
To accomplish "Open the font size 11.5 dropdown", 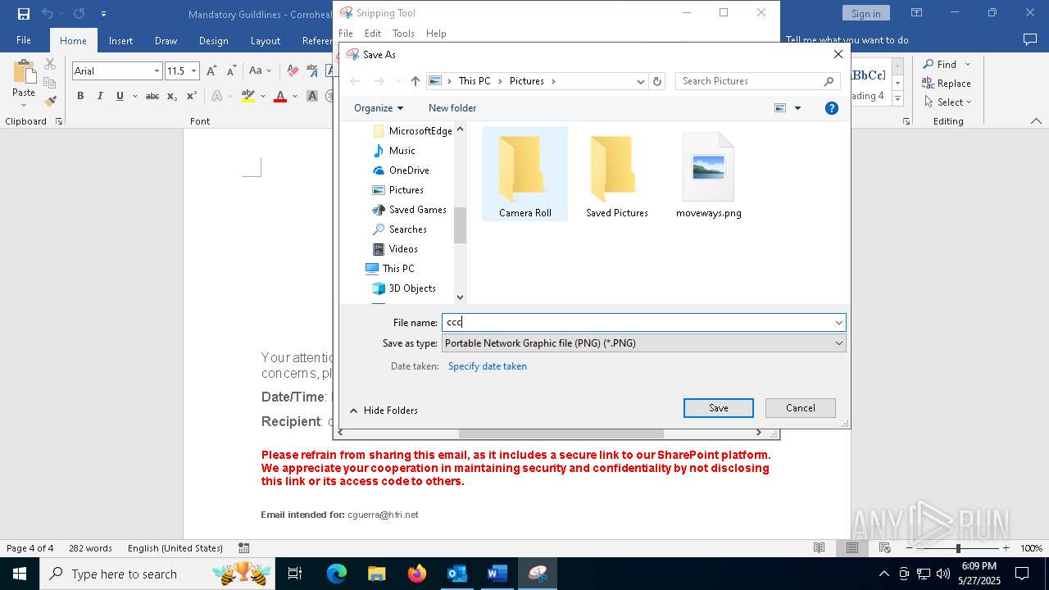I will (194, 71).
